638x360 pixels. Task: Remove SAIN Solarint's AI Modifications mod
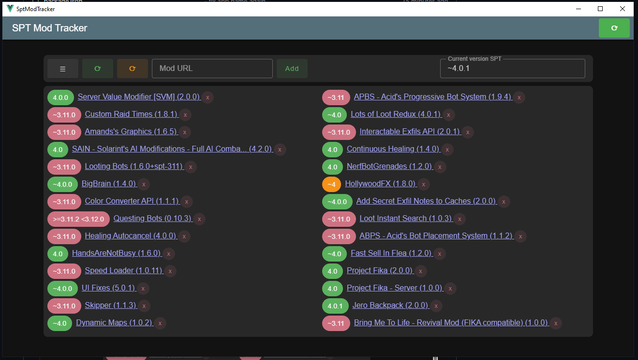coord(280,149)
